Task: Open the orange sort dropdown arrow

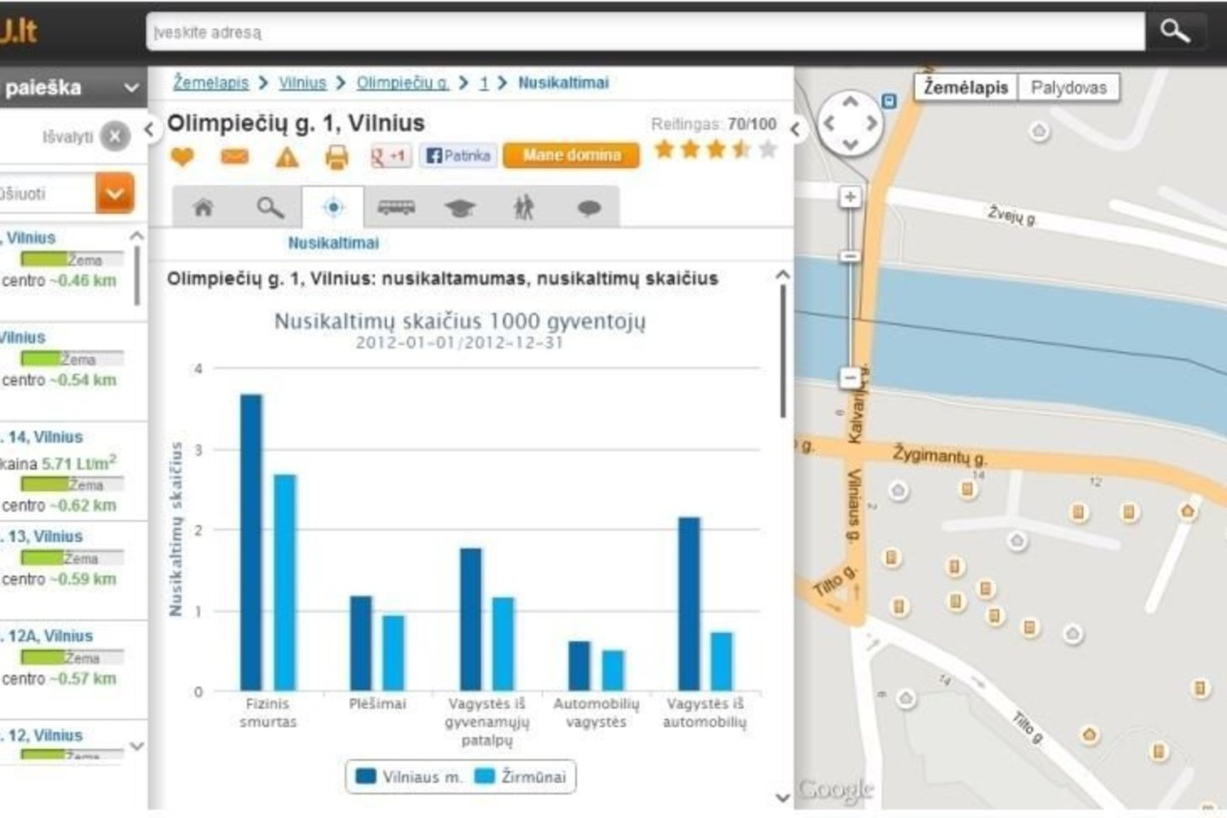Action: pos(115,193)
